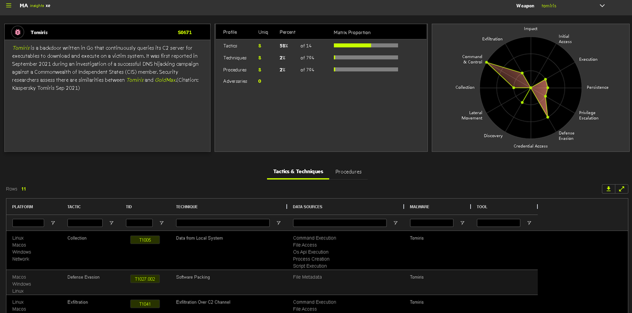Viewport: 632px width, 313px height.
Task: Expand the table to fullscreen
Action: pyautogui.click(x=621, y=189)
